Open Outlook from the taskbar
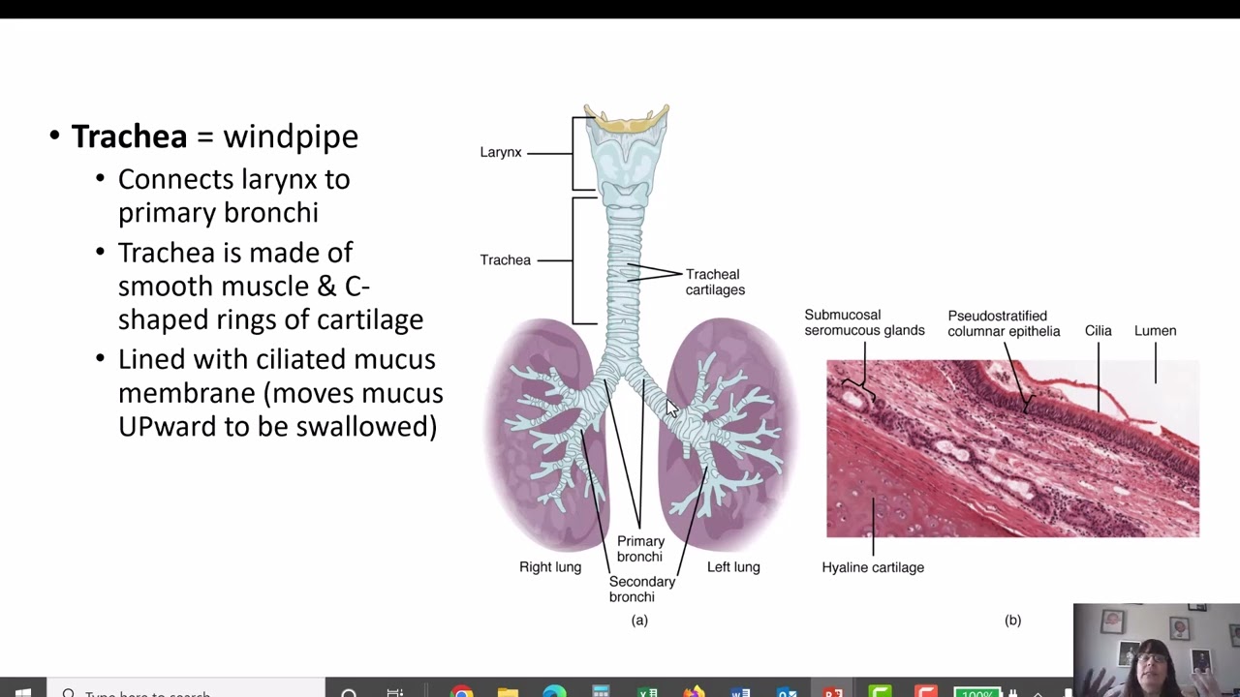Image resolution: width=1240 pixels, height=697 pixels. coord(787,691)
